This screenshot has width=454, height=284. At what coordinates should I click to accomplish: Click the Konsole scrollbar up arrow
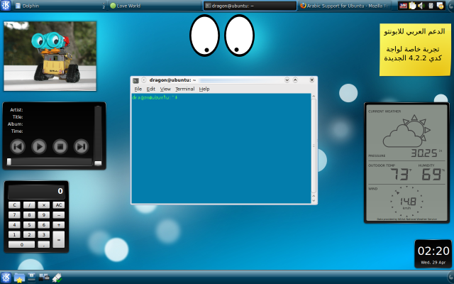(314, 96)
